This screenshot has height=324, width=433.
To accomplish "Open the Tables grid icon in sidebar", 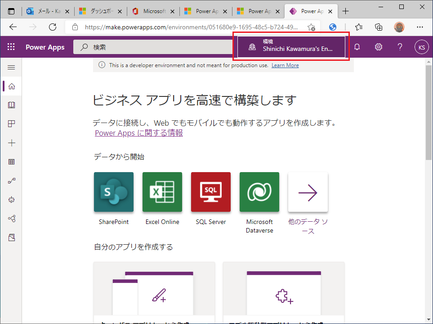I will (x=12, y=162).
